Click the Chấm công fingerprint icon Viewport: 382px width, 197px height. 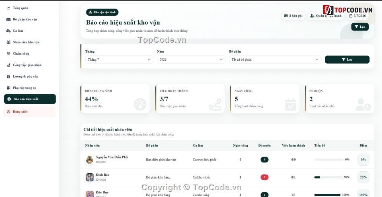[8, 53]
